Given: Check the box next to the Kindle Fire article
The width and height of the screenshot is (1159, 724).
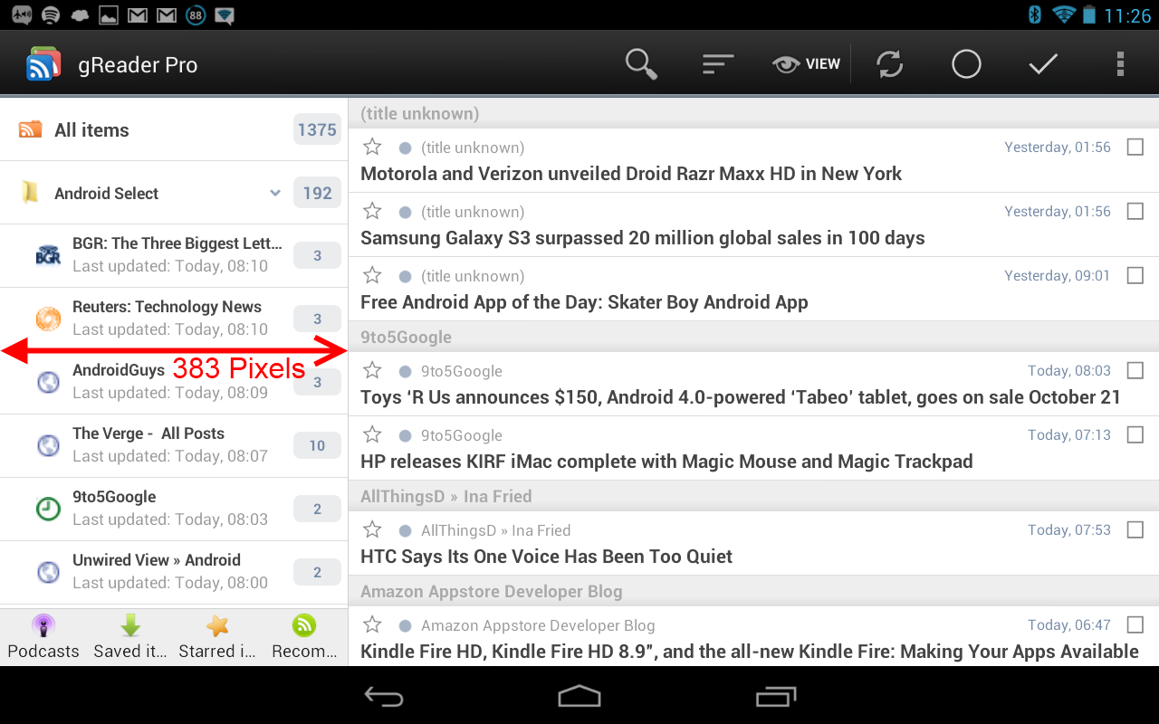Looking at the screenshot, I should pos(1135,624).
